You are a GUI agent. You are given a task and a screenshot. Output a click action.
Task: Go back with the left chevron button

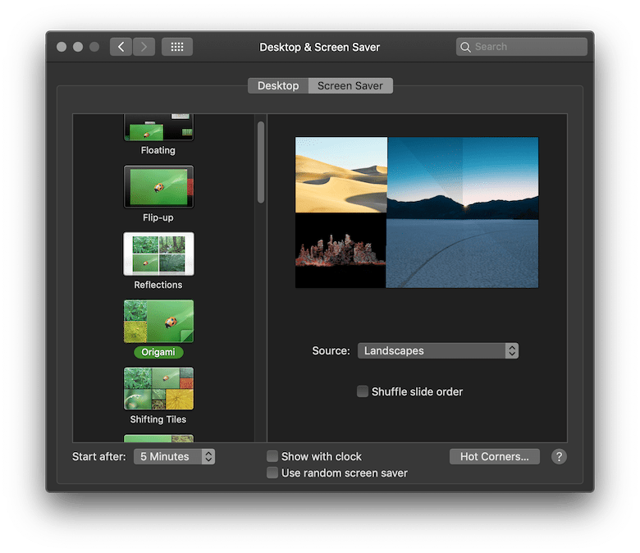tap(121, 47)
